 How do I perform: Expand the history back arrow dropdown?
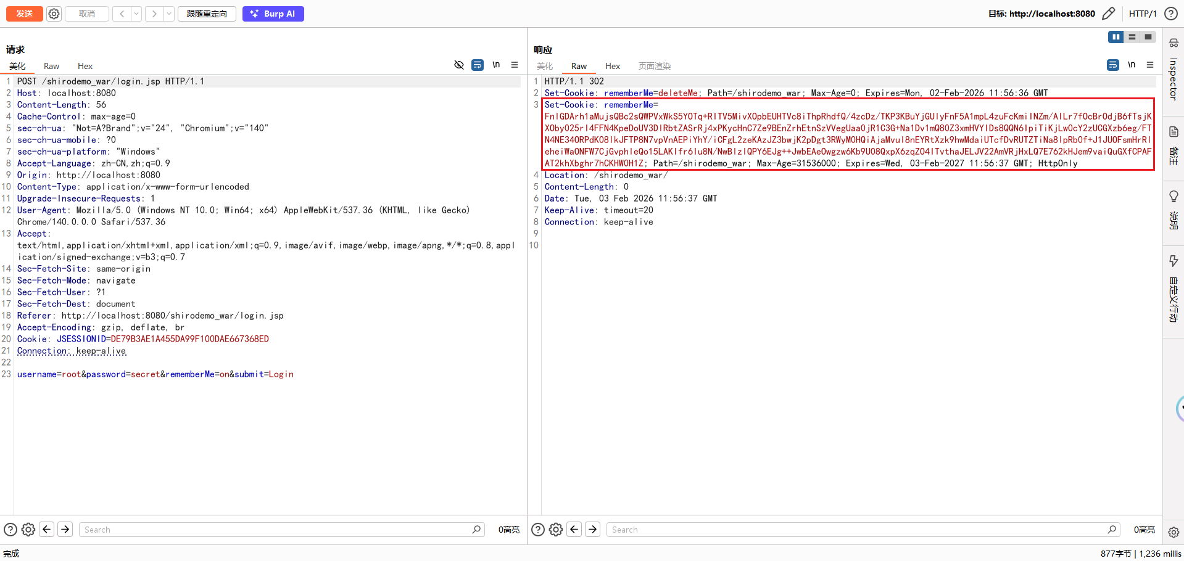coord(136,14)
